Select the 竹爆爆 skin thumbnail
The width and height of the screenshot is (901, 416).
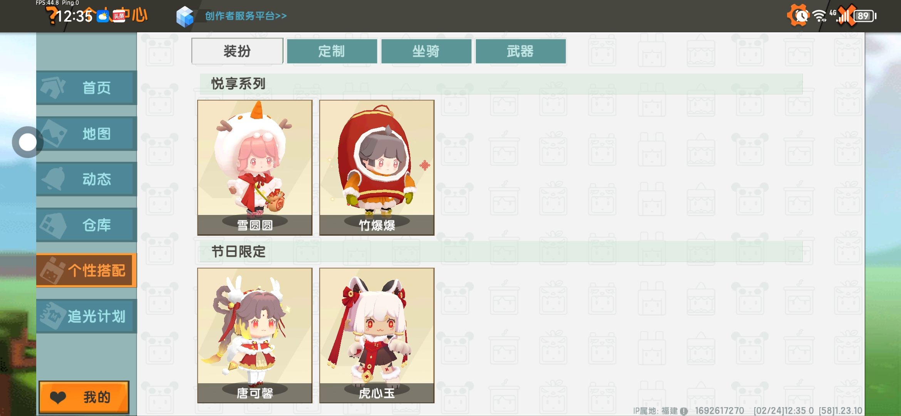(x=377, y=168)
